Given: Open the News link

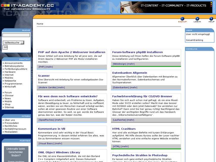Looking at the screenshot, I should click(8, 98).
